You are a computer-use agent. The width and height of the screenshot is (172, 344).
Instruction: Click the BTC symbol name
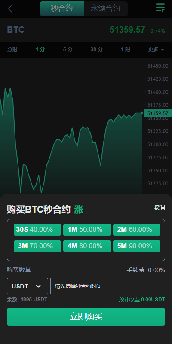15,30
